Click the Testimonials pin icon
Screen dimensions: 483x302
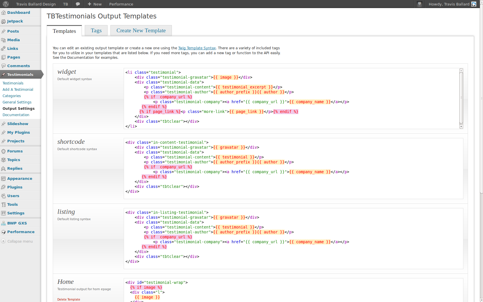(3, 75)
